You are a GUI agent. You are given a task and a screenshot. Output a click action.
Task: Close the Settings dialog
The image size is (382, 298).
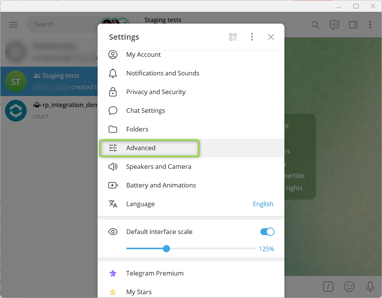[271, 37]
